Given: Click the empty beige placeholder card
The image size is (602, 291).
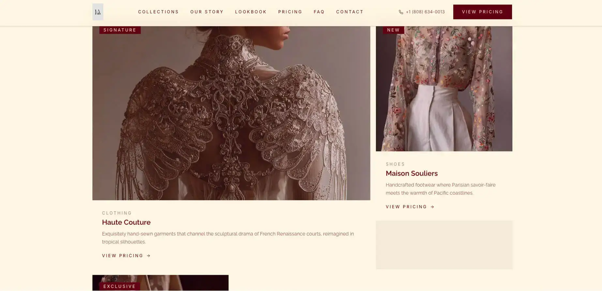Looking at the screenshot, I should pyautogui.click(x=444, y=245).
